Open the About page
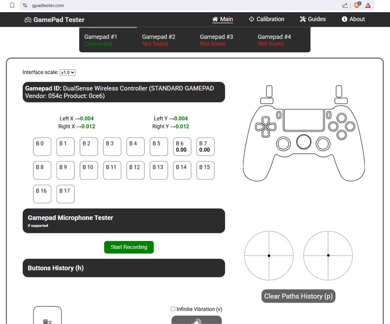This screenshot has height=324, width=390. click(353, 19)
